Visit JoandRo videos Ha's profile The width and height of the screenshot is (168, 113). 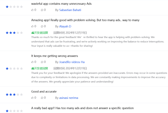click(72, 62)
